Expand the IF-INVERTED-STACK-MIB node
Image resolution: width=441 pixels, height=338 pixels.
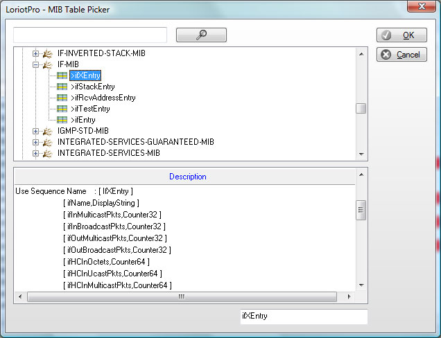35,53
